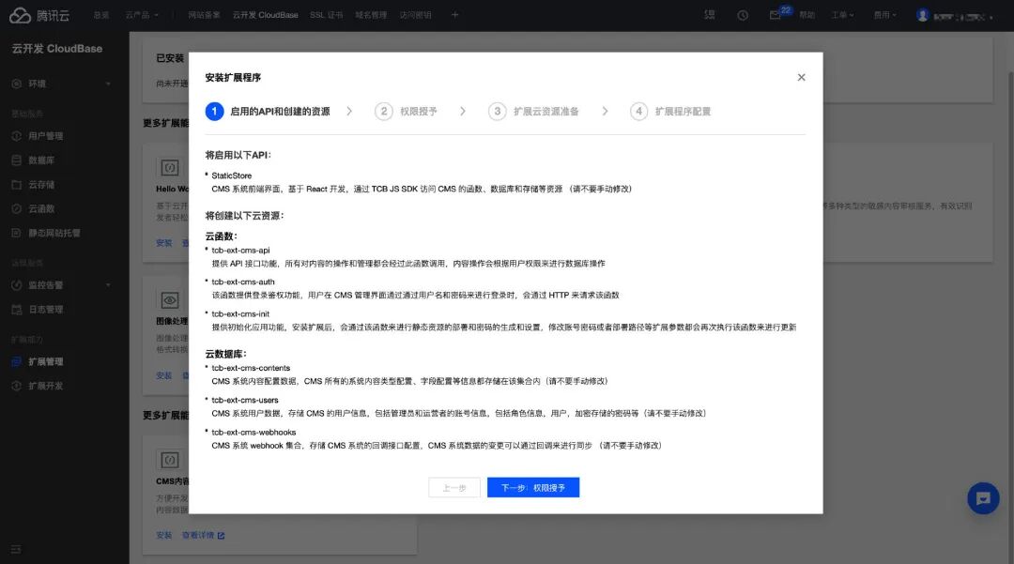Open 访问密钥 top navigation item
Viewport: 1014px width, 564px height.
click(415, 15)
